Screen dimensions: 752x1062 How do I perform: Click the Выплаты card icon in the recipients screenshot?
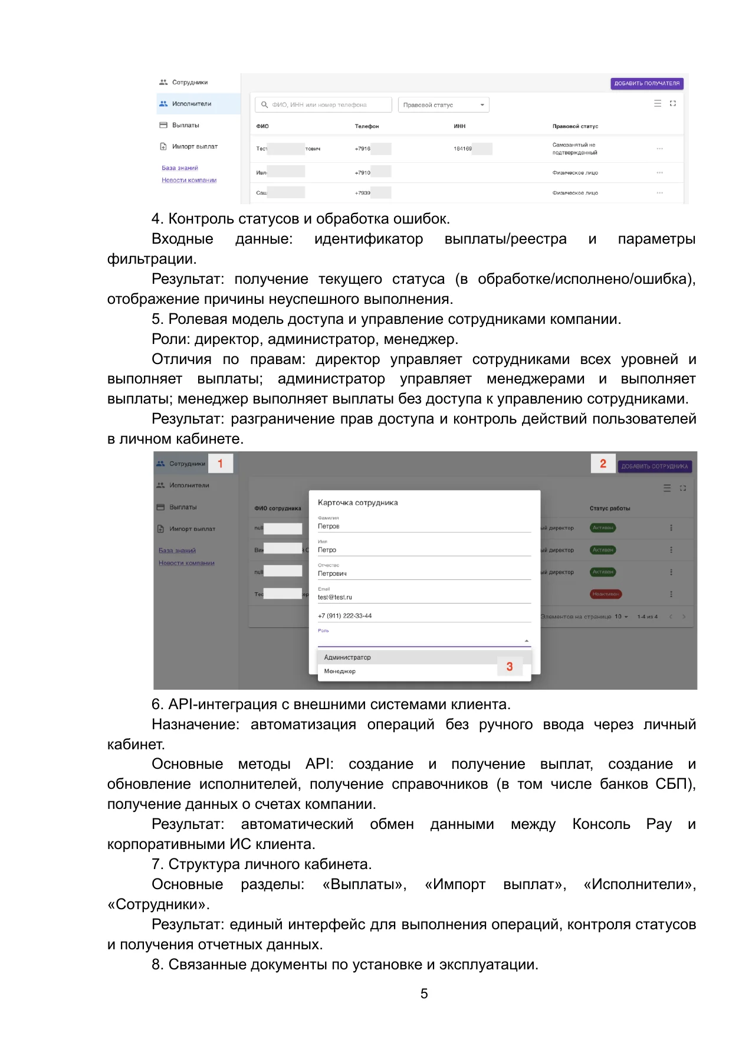pos(163,125)
